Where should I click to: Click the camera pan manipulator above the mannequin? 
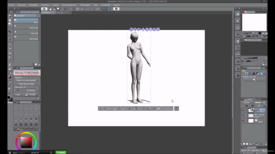coord(135,30)
